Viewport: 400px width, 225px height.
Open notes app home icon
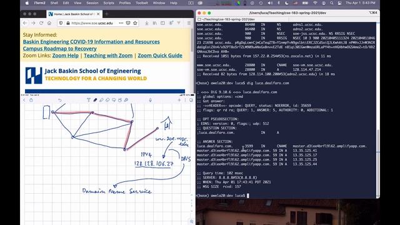pyautogui.click(x=31, y=100)
